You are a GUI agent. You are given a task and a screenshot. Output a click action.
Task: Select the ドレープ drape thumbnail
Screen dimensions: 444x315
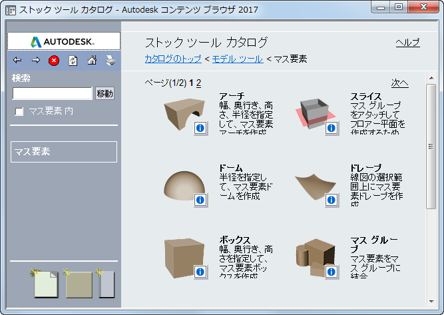pyautogui.click(x=315, y=187)
